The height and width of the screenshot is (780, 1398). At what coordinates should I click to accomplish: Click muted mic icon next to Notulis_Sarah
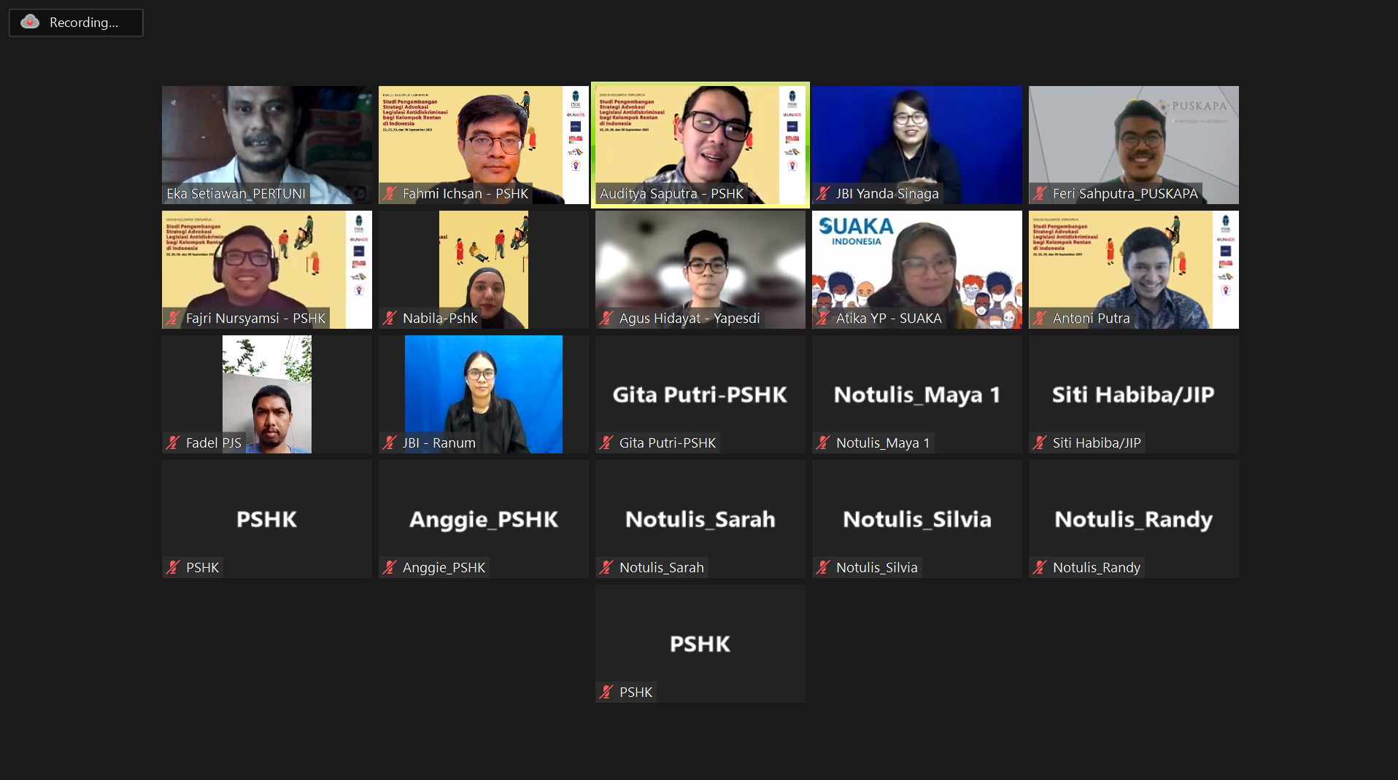(606, 567)
